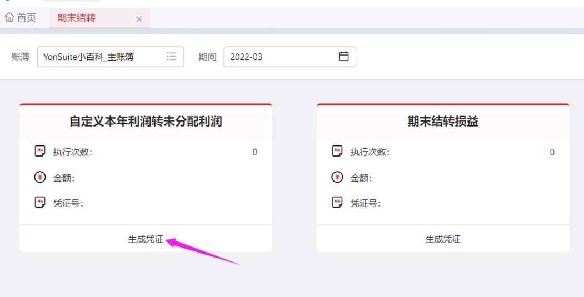Generate voucher for 自定义本年利润转未分配利润 card
Viewport: 584px width, 297px height.
click(146, 239)
